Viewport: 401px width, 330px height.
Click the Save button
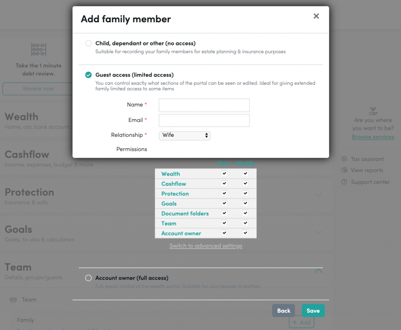tap(313, 311)
